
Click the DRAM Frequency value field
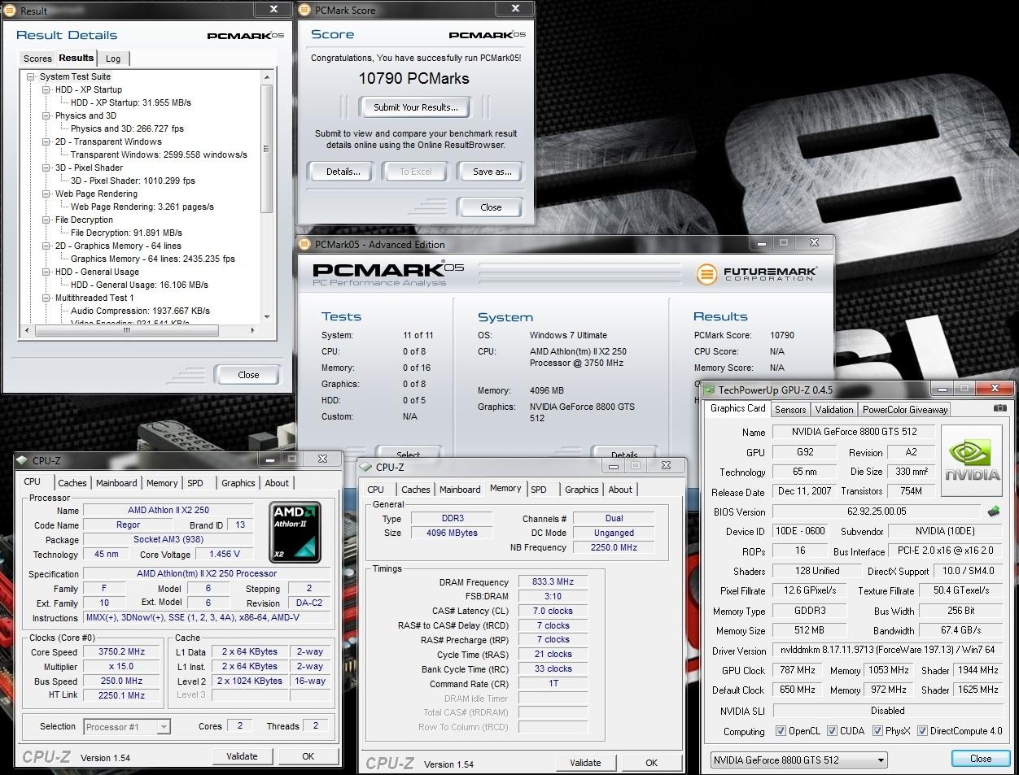click(x=553, y=582)
